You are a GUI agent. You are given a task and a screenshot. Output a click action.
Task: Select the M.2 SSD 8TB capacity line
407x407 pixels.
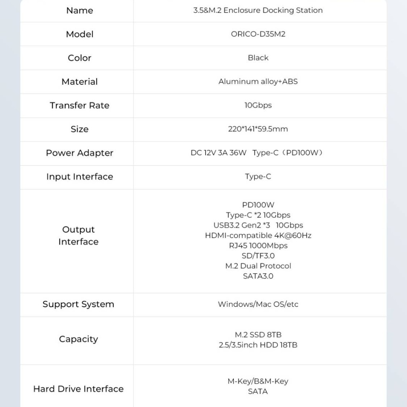(x=258, y=335)
